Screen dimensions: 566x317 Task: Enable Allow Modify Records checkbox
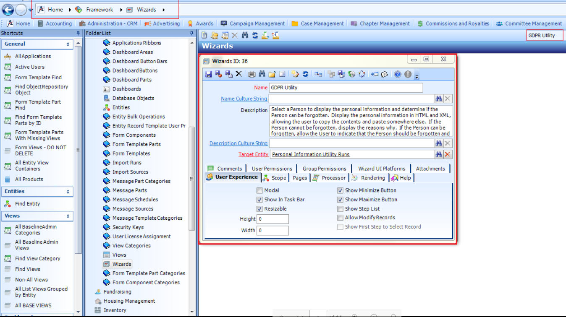click(341, 218)
